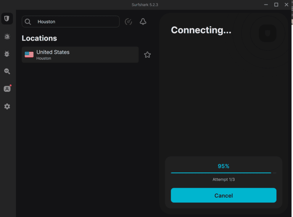The width and height of the screenshot is (293, 217).
Task: Open the Antivirus bug icon in sidebar
Action: [x=7, y=54]
